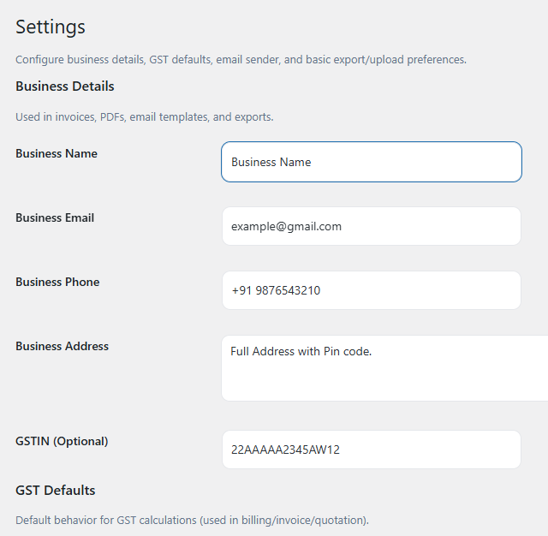Place cursor on the 22AAAAA2345AW12 value

[x=285, y=450]
